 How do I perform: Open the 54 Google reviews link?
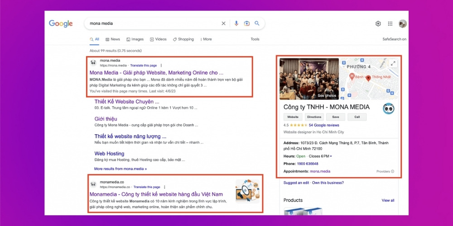point(323,125)
